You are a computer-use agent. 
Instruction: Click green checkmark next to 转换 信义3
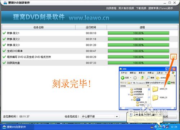[4, 45]
